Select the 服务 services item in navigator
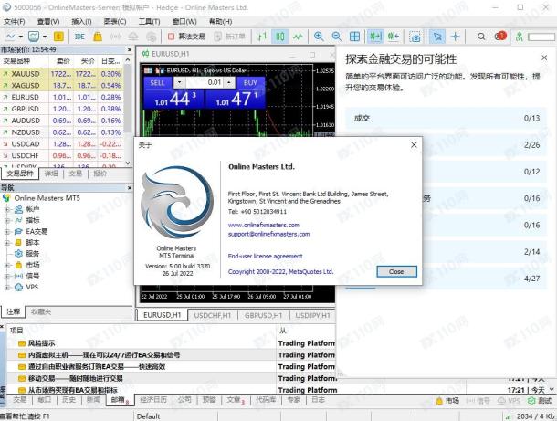 click(32, 254)
